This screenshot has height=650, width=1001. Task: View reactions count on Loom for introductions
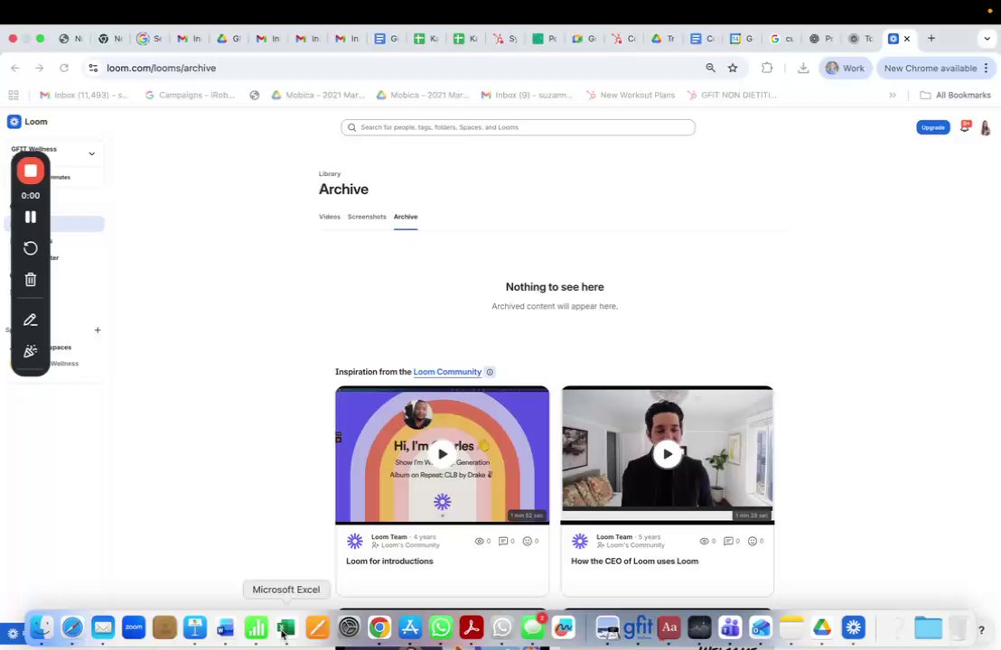click(x=530, y=541)
